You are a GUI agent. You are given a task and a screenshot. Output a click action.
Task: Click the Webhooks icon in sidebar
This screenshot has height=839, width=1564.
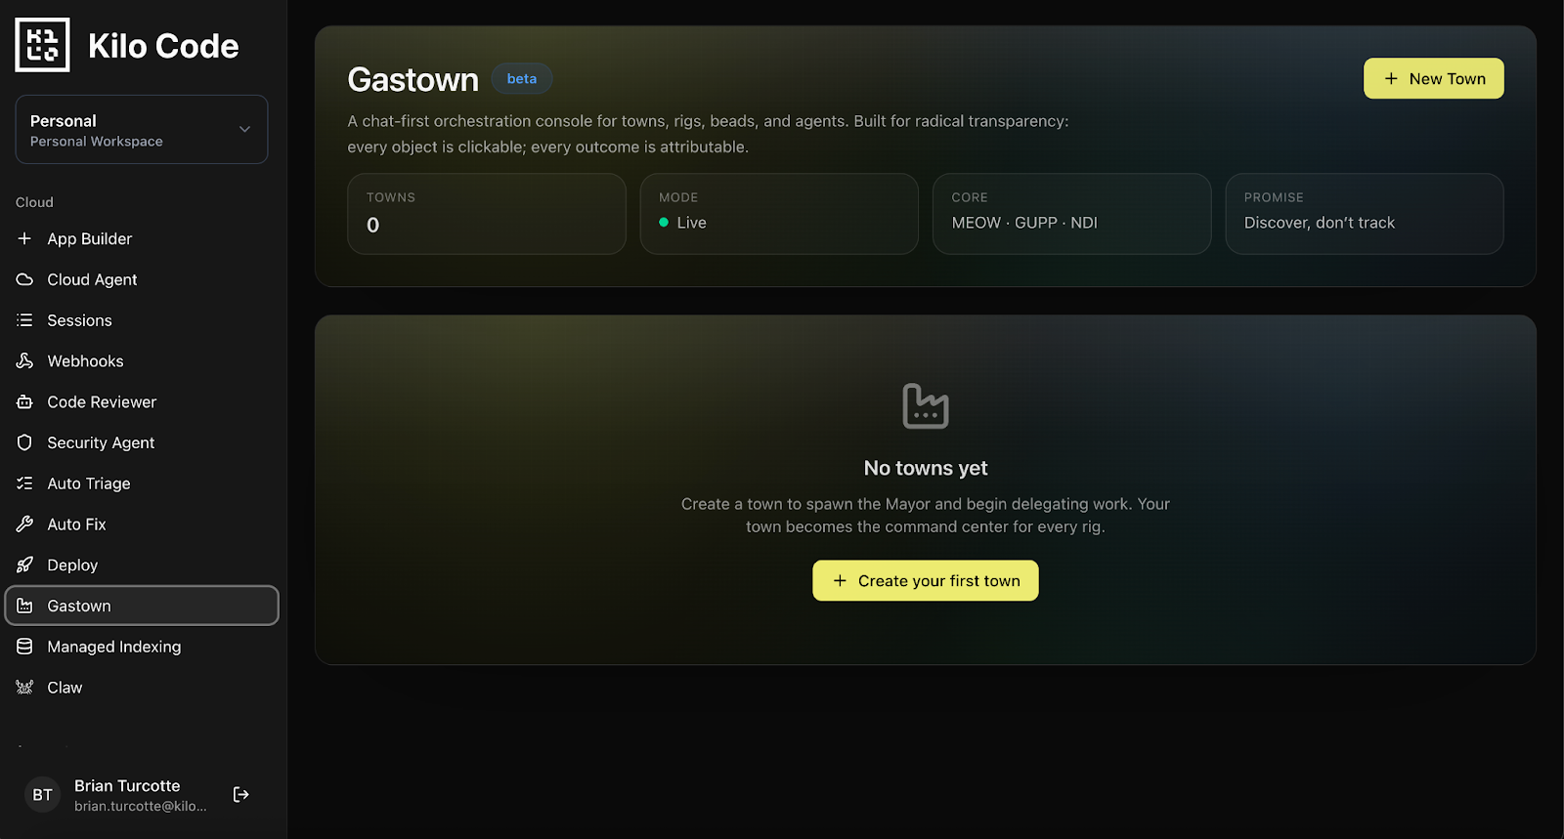coord(24,361)
